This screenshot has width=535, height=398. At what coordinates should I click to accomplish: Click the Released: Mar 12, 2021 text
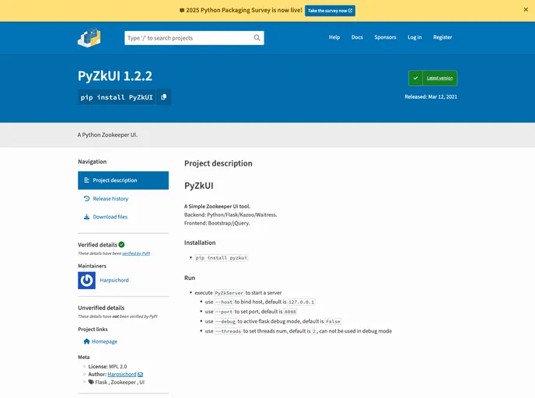[431, 96]
